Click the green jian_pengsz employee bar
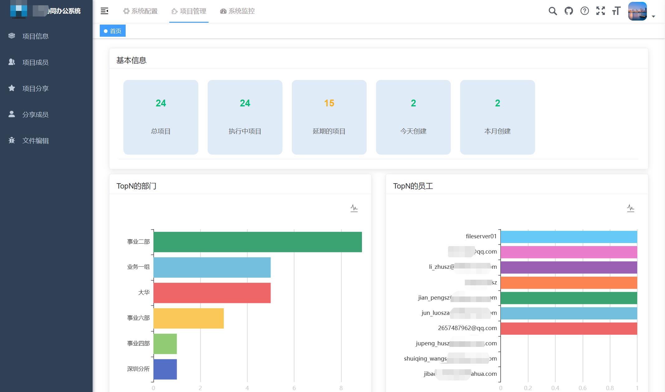This screenshot has width=665, height=392. click(569, 298)
